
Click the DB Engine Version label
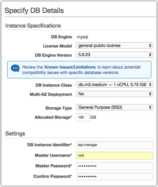(53, 55)
